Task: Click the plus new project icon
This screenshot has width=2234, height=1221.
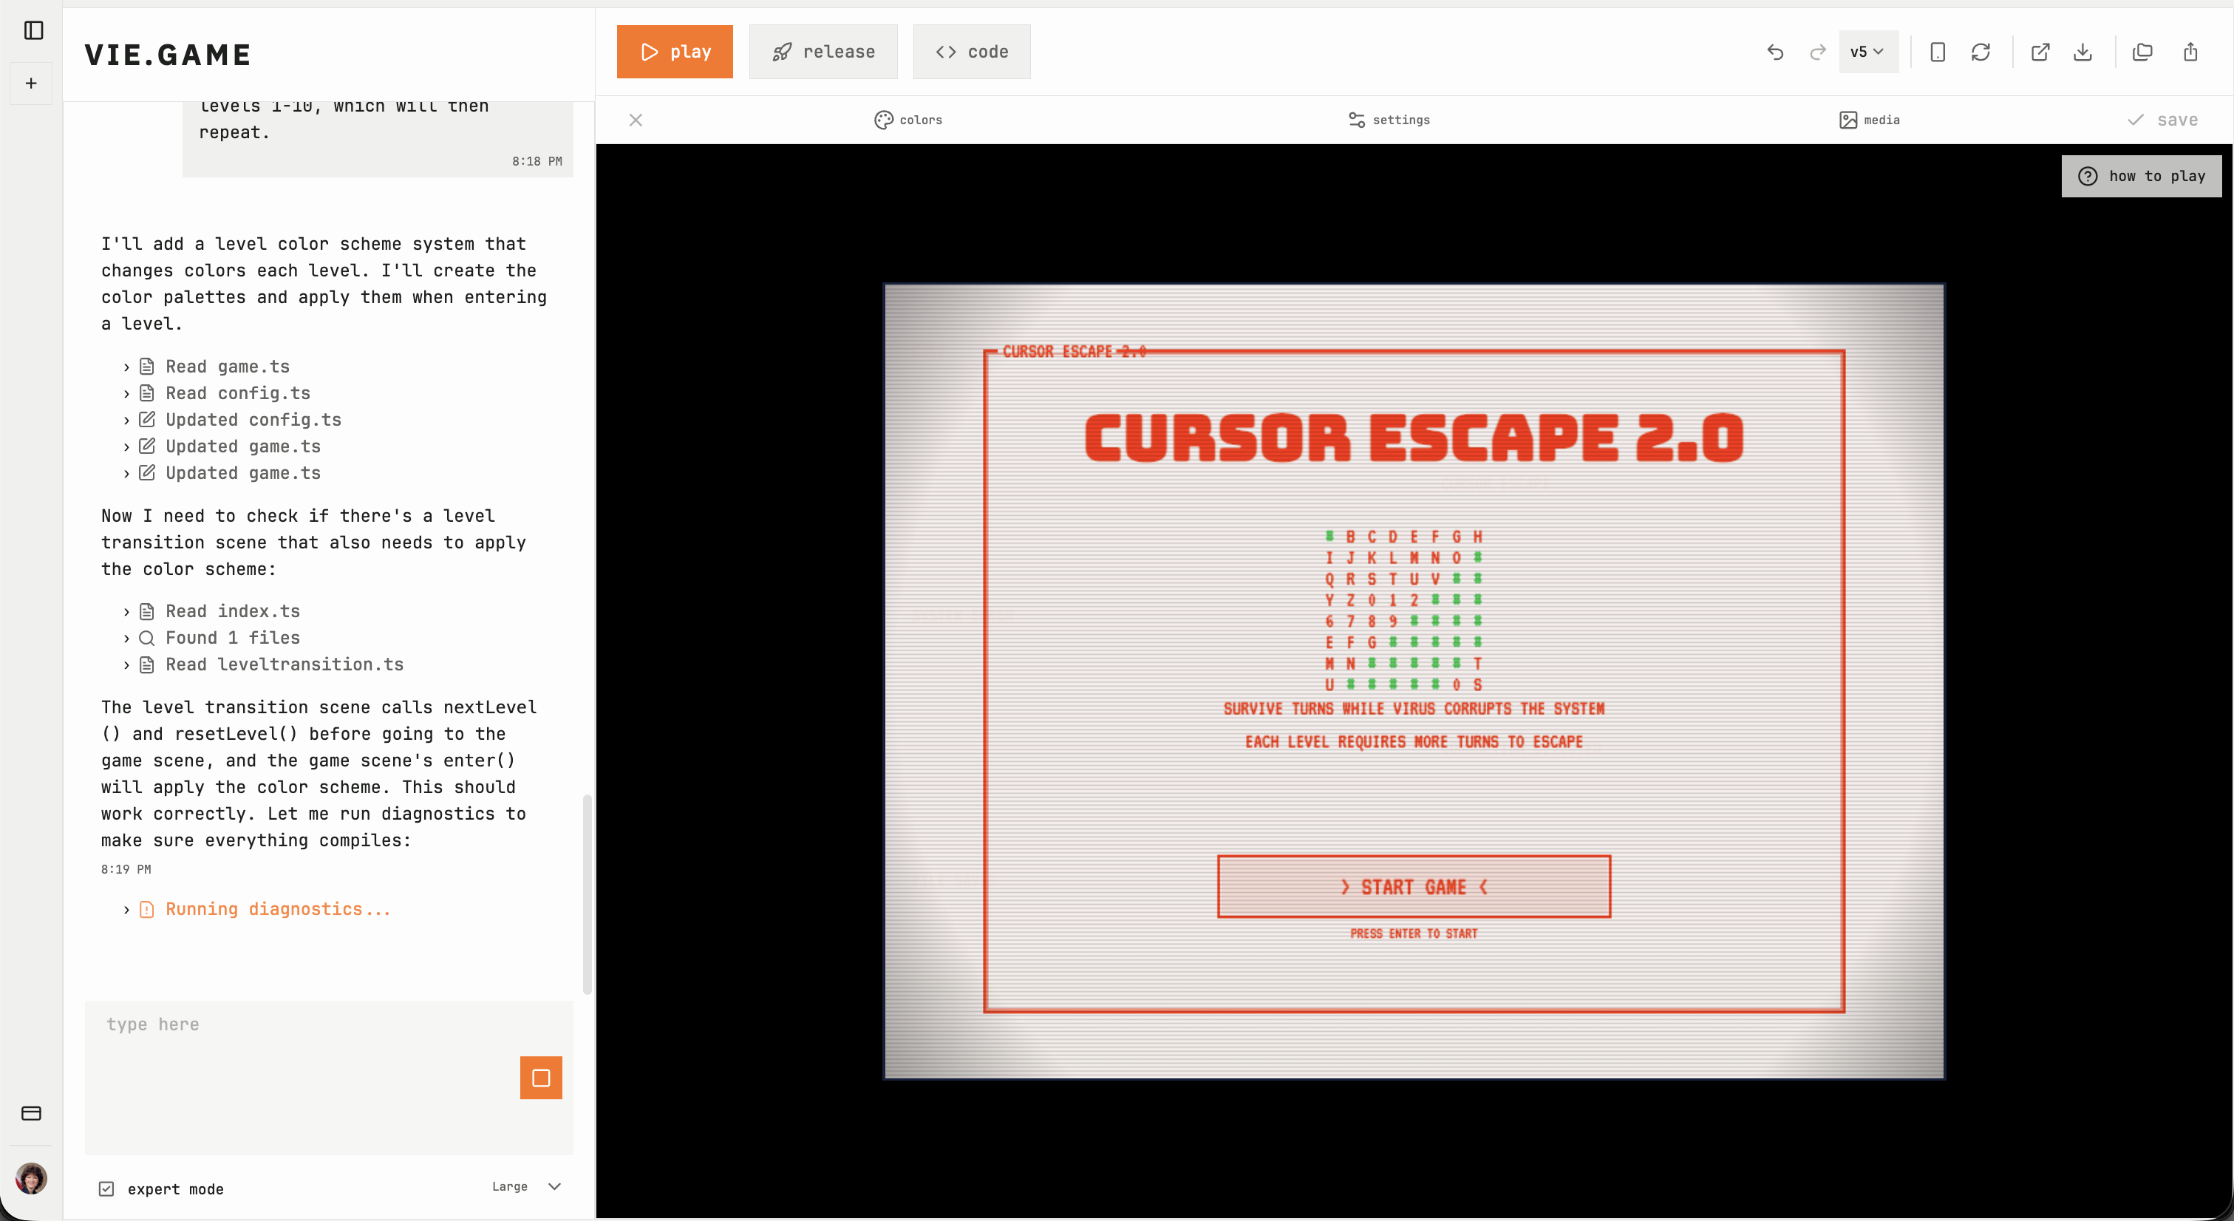Action: (x=31, y=84)
